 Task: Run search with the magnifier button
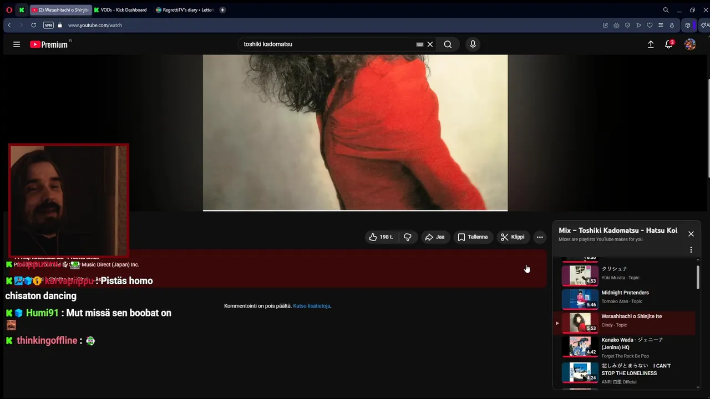(448, 44)
